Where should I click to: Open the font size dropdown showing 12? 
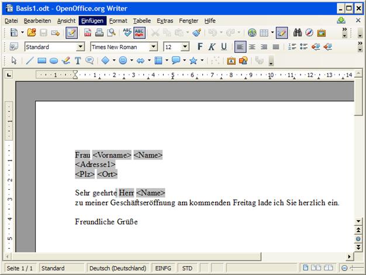(x=185, y=47)
